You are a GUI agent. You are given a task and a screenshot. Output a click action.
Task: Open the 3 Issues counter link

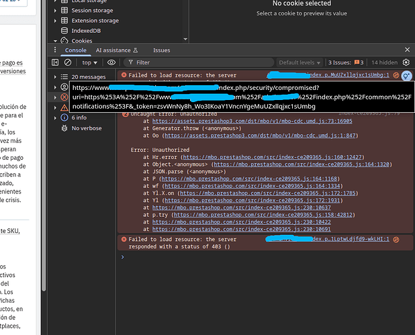pos(346,62)
